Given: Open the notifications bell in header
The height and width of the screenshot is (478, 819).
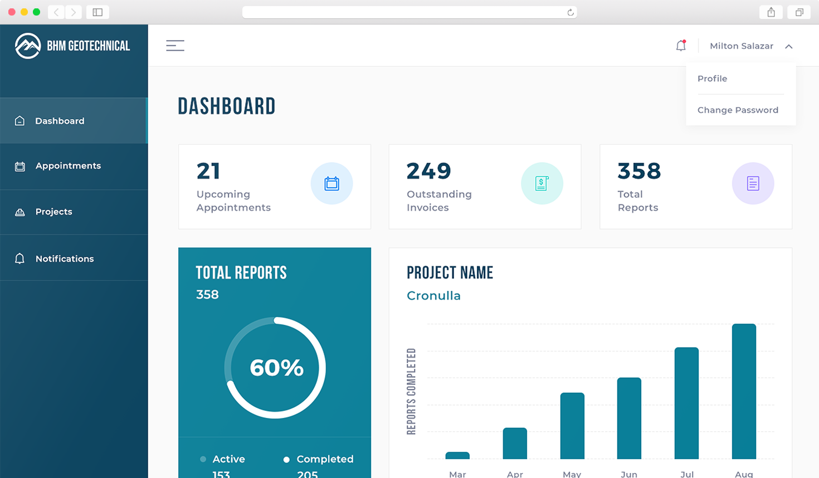Looking at the screenshot, I should (681, 46).
